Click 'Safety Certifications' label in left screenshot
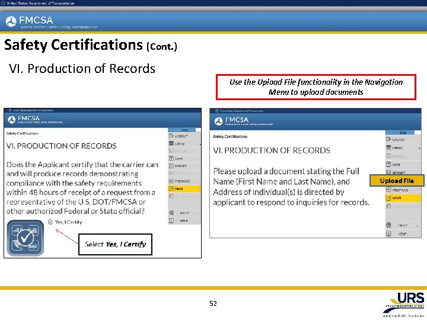 coord(23,133)
